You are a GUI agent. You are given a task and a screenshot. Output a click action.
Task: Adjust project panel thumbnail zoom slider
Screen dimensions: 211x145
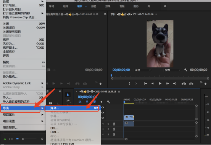click(x=23, y=139)
